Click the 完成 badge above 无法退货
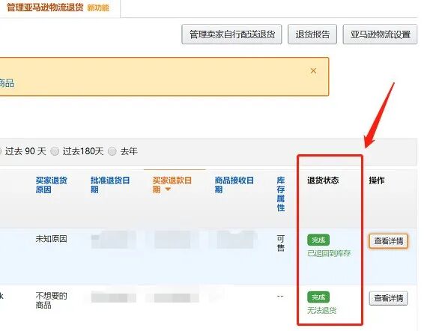This screenshot has height=331, width=427. pyautogui.click(x=318, y=297)
